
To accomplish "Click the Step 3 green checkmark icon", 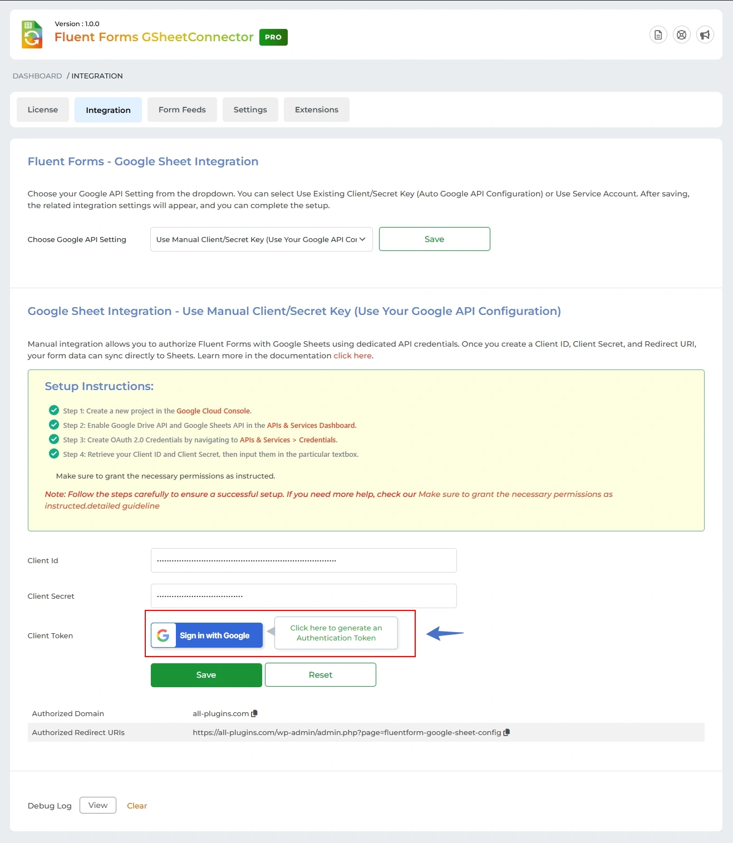I will coord(54,439).
